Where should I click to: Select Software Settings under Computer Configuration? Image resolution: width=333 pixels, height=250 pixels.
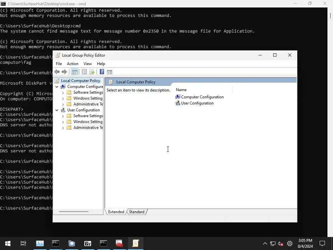88,92
